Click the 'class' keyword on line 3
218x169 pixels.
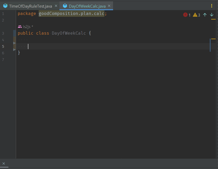[43, 33]
